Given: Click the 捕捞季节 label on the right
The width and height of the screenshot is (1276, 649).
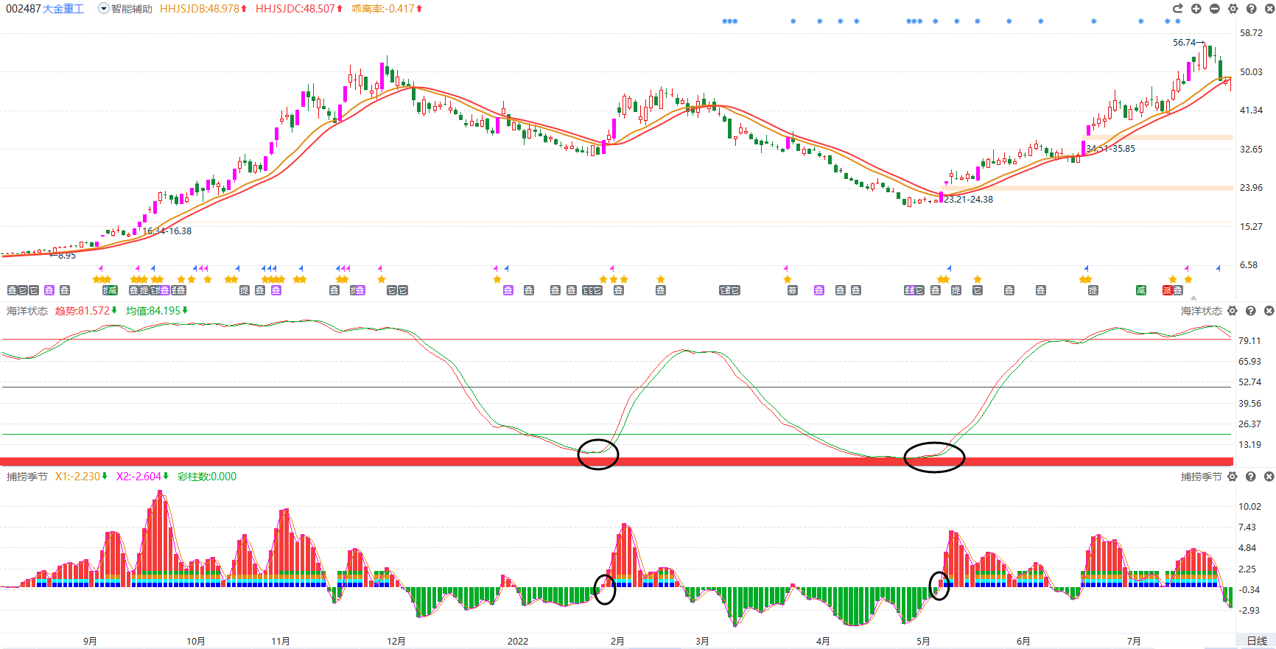Looking at the screenshot, I should pos(1202,477).
